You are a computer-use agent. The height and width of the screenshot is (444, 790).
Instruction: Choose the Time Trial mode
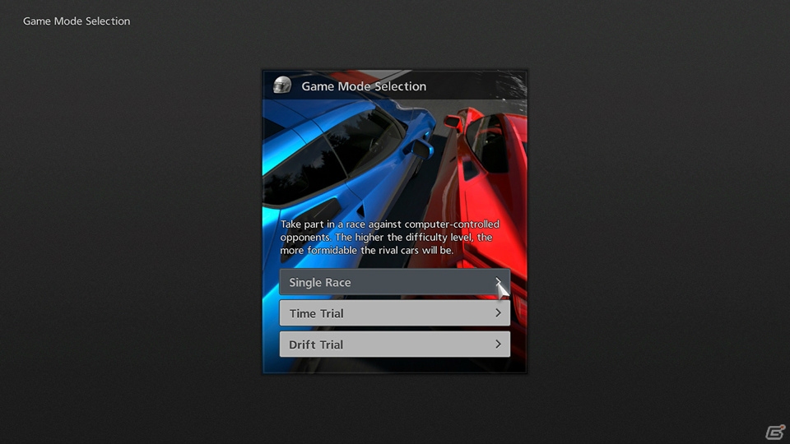pos(394,313)
